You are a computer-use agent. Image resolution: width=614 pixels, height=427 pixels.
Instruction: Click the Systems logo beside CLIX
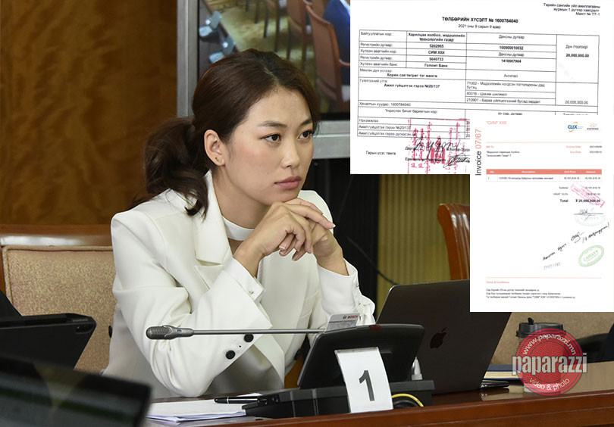pyautogui.click(x=592, y=127)
